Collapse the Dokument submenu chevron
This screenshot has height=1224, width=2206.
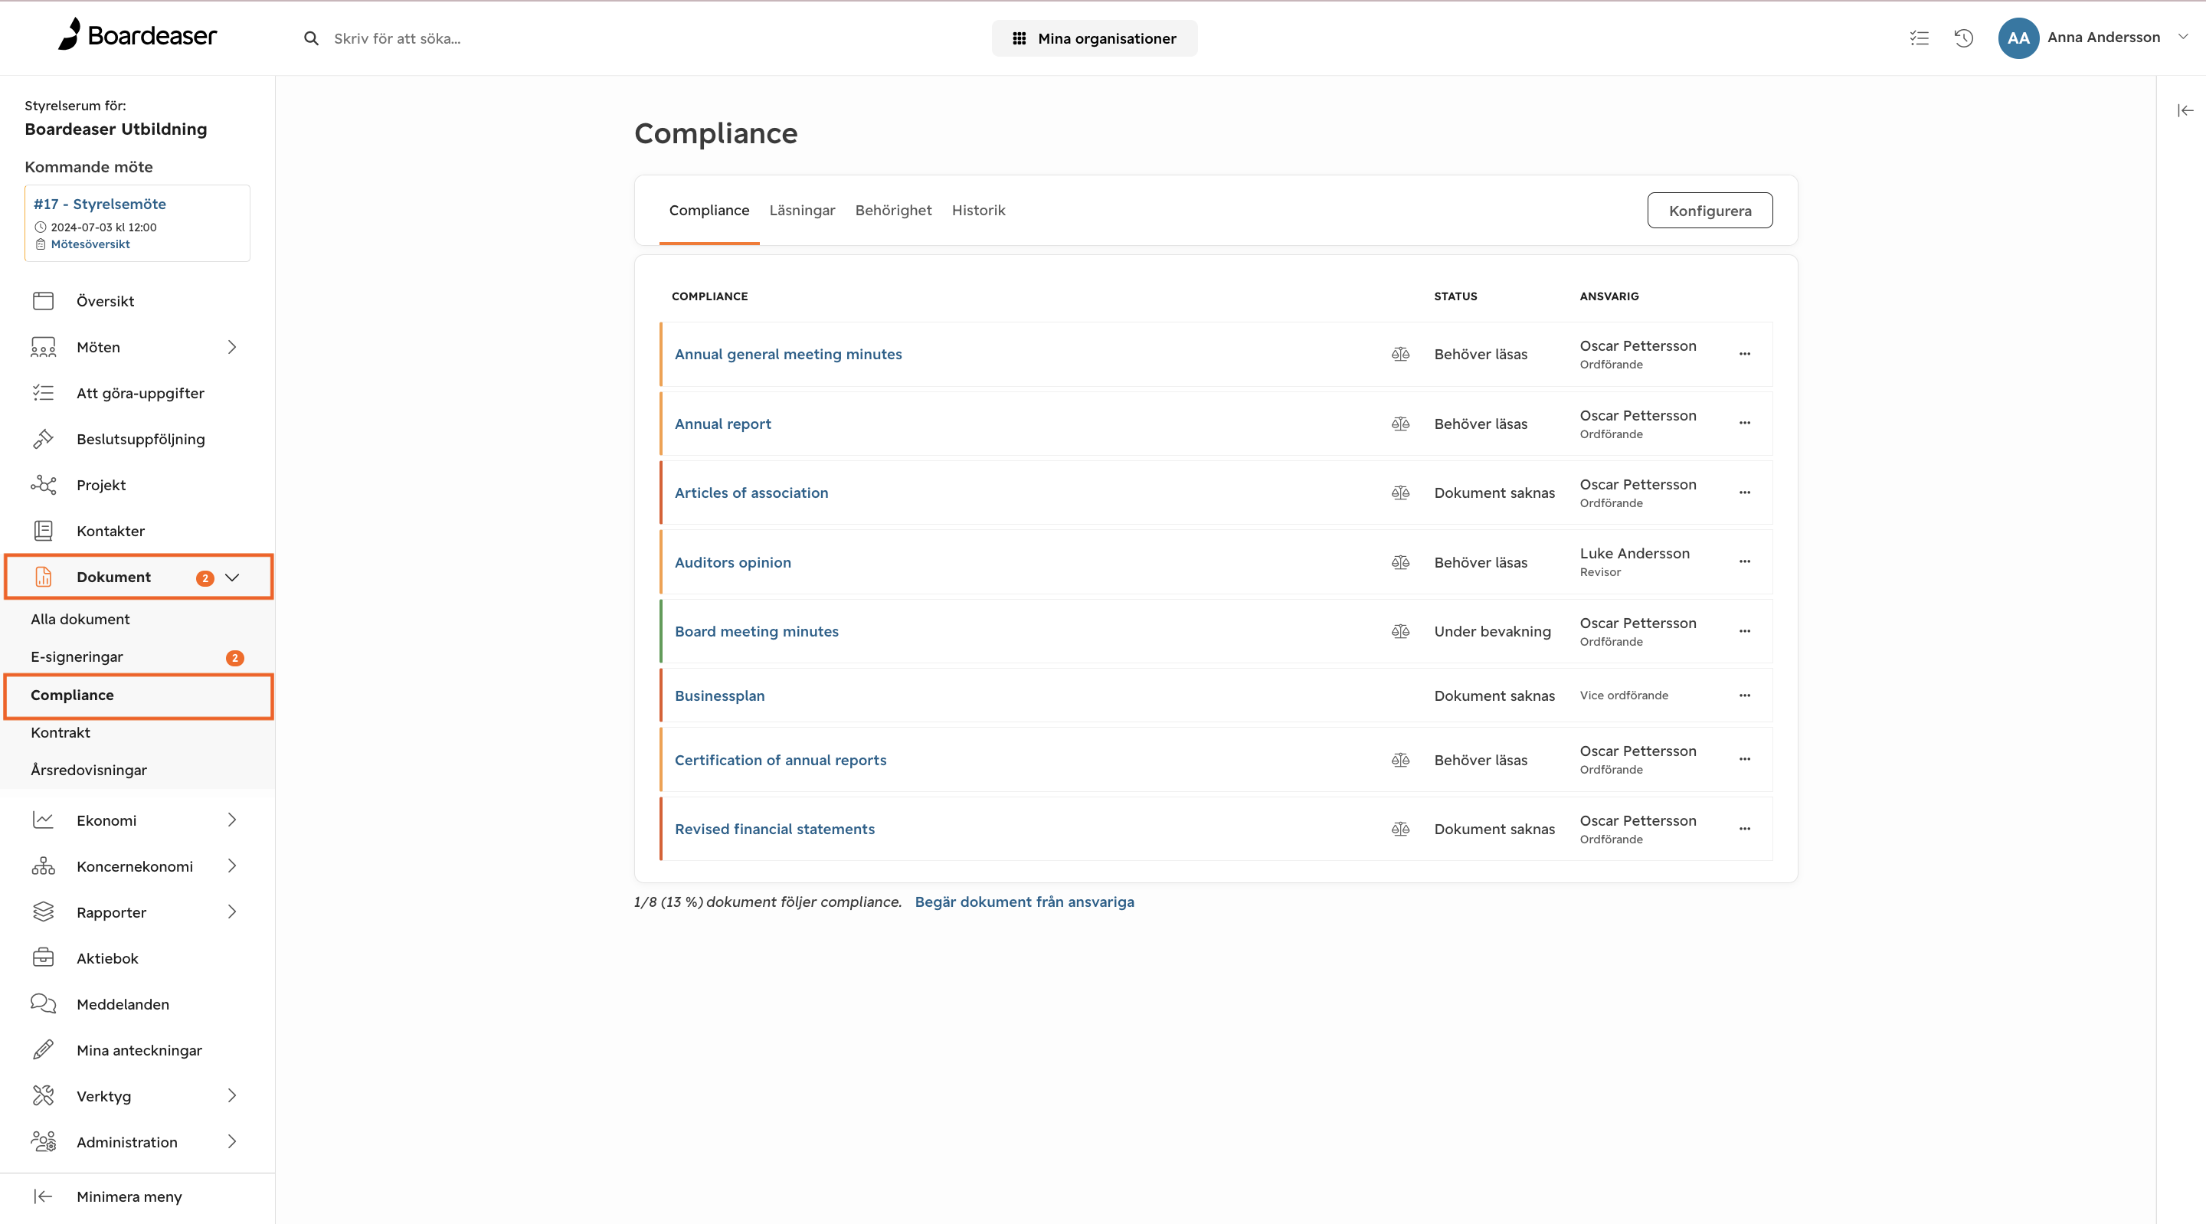coord(232,578)
